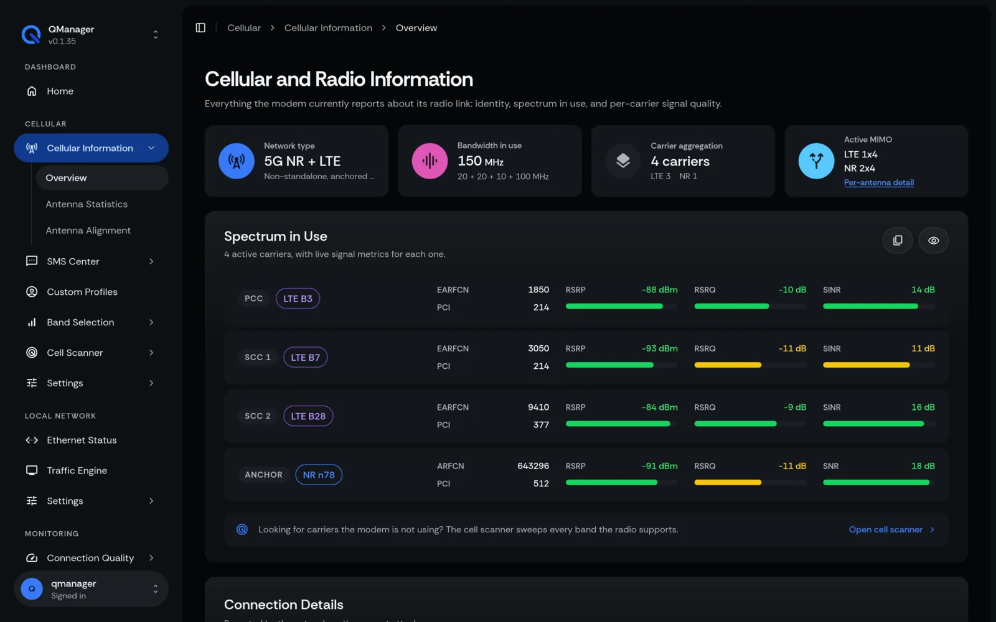Click the Per-antenna detail link
The height and width of the screenshot is (622, 996).
[x=879, y=182]
